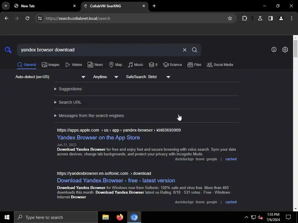
Task: Open the Windows Start menu
Action: point(7,217)
